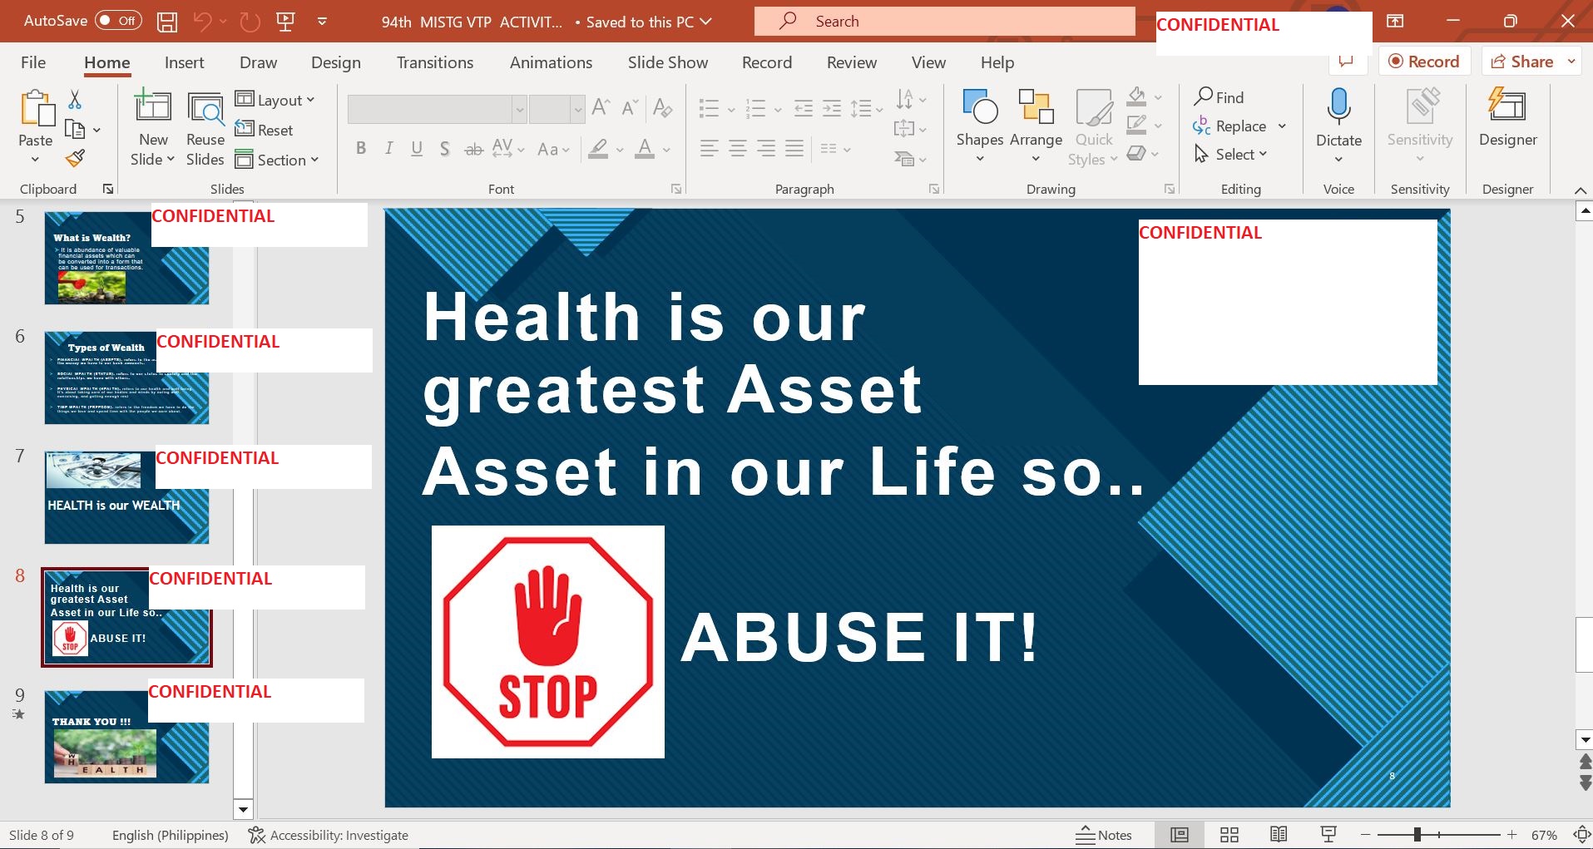Image resolution: width=1593 pixels, height=849 pixels.
Task: Switch to the Insert tab
Action: (184, 62)
